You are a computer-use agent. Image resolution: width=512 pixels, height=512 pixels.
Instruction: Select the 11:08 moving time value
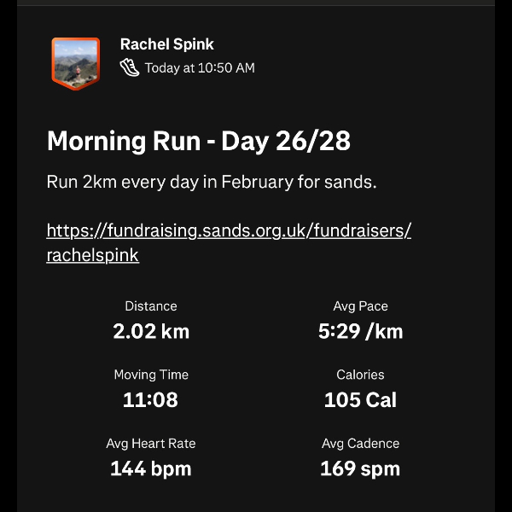pos(151,399)
